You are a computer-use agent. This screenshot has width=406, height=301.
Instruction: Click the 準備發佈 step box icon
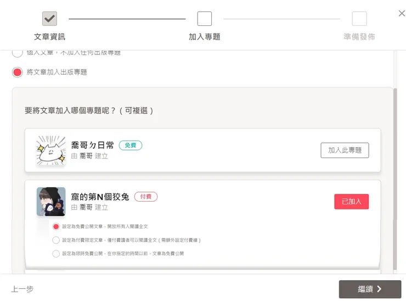(359, 19)
